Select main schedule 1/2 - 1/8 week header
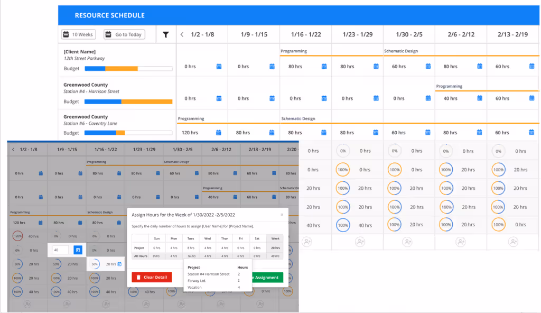Screen dimensions: 541x313 202,34
